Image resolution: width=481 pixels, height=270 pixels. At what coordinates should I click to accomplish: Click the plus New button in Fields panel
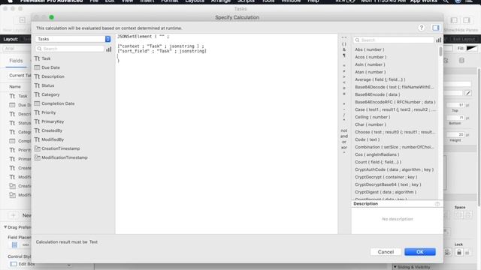(14, 215)
